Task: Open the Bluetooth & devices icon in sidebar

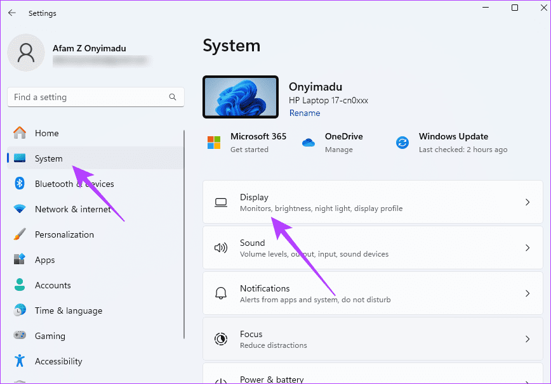Action: [20, 184]
